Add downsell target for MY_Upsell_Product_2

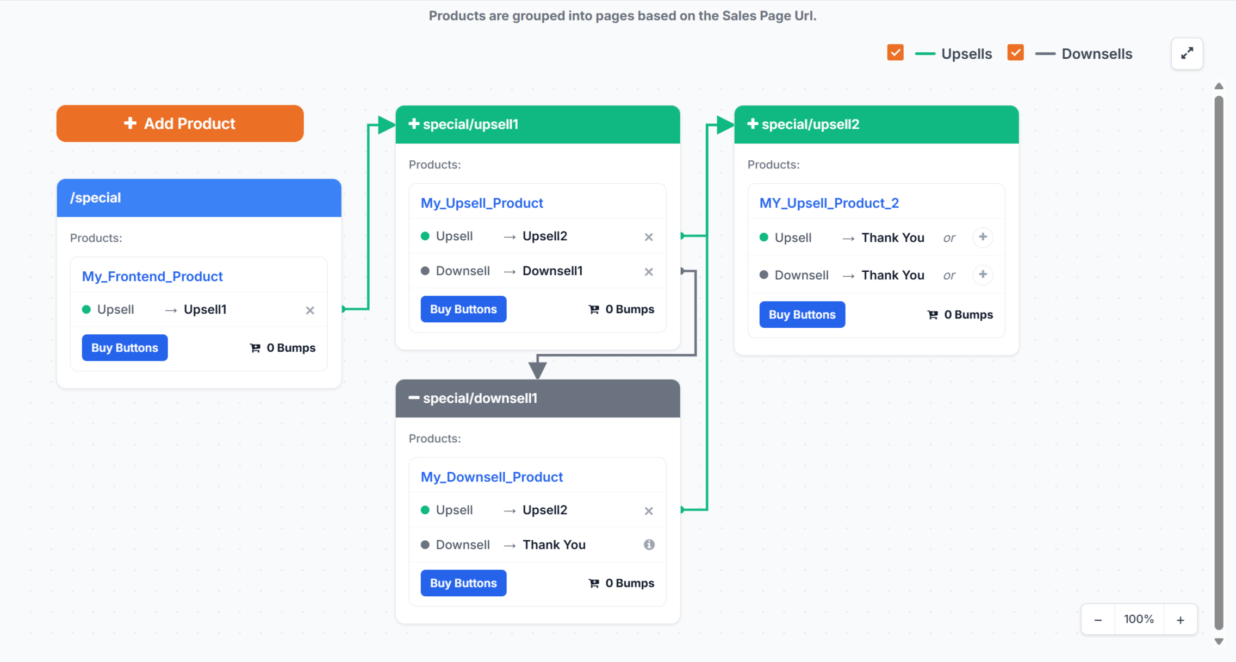(x=983, y=274)
